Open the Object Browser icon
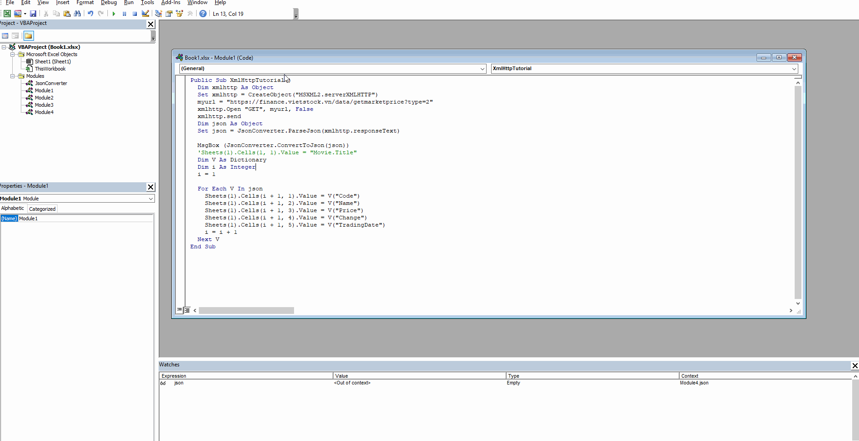The height and width of the screenshot is (441, 859). point(179,14)
